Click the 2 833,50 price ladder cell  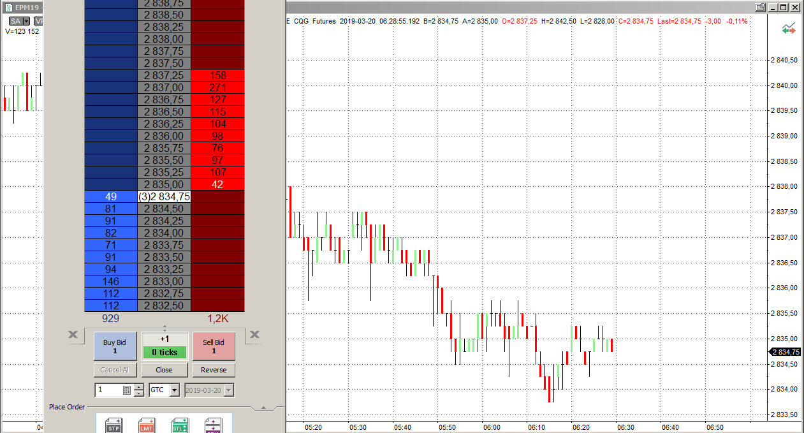[164, 257]
